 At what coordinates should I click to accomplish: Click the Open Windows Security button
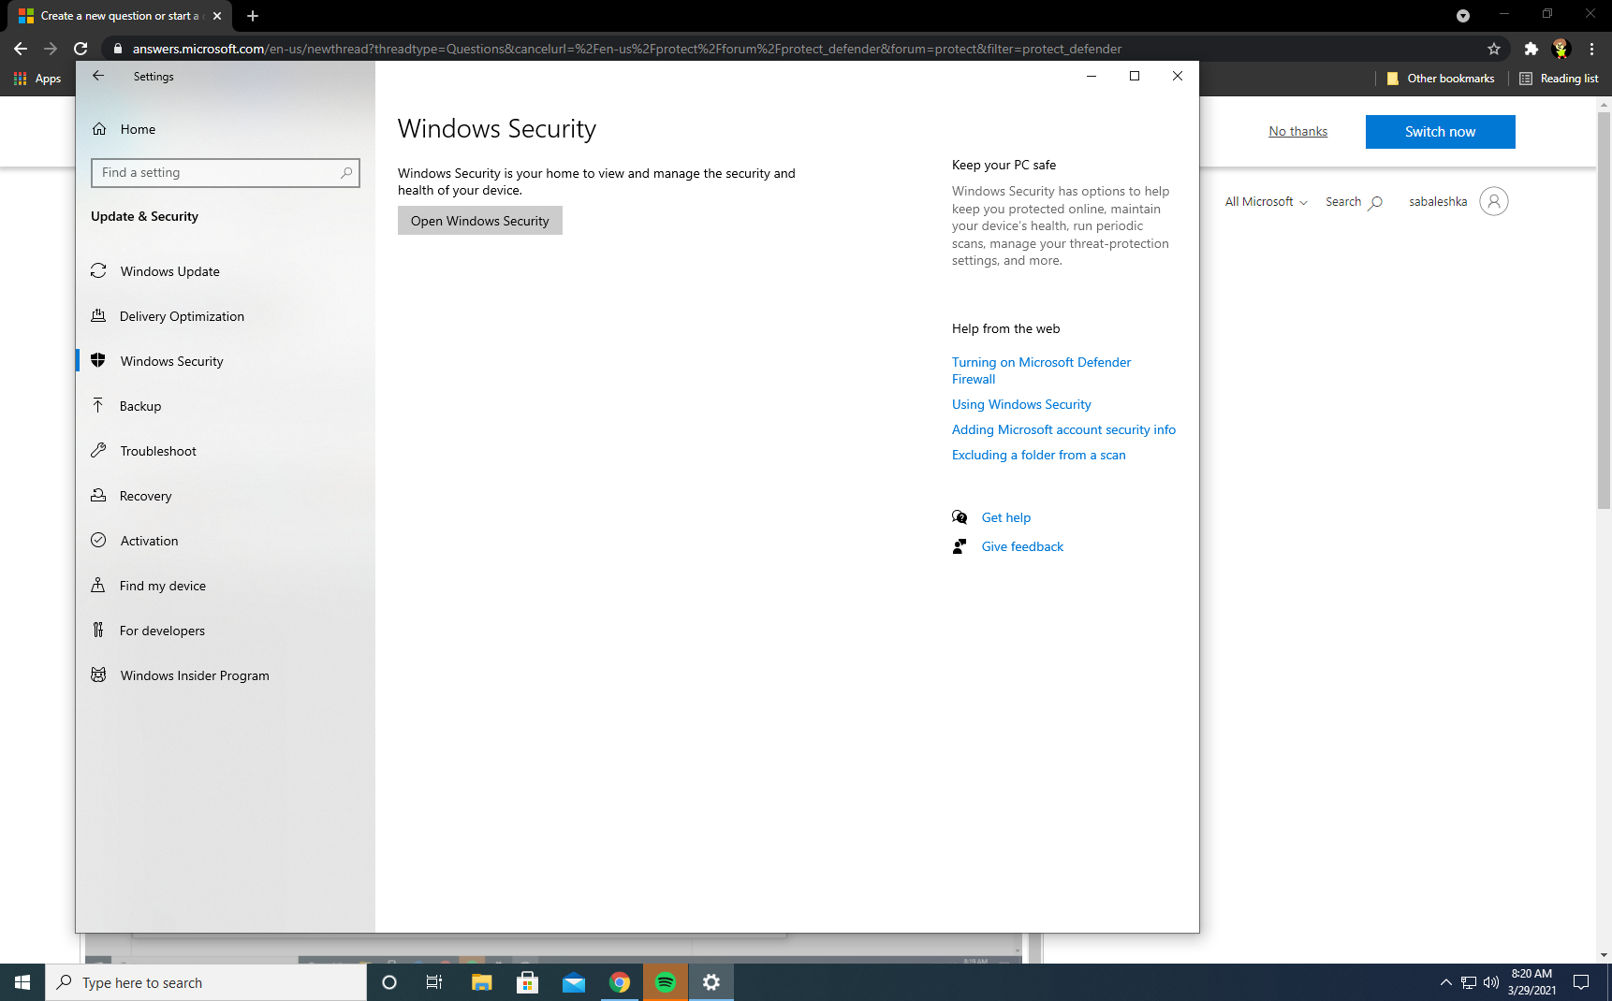480,221
